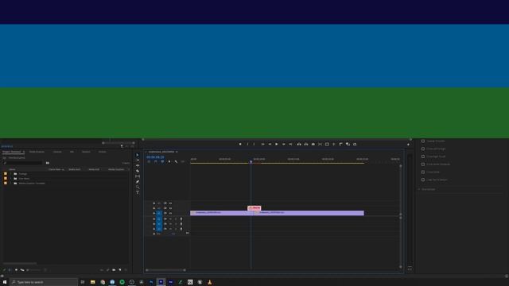Enable voice-over record on A1 track

pos(181,219)
